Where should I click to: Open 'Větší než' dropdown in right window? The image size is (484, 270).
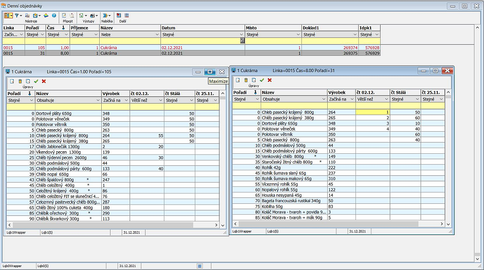(x=386, y=100)
